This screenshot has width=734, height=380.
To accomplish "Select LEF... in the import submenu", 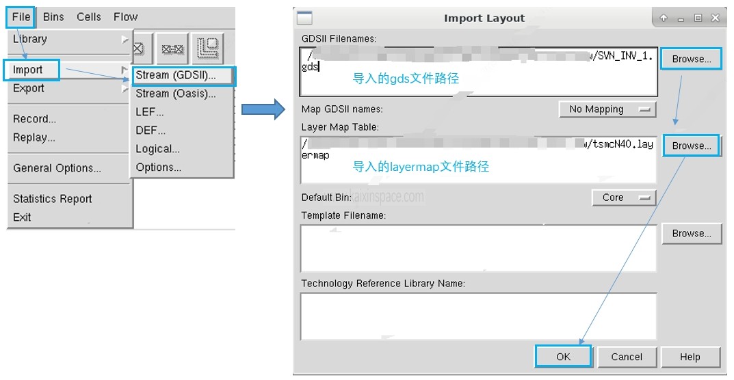I will click(x=150, y=112).
